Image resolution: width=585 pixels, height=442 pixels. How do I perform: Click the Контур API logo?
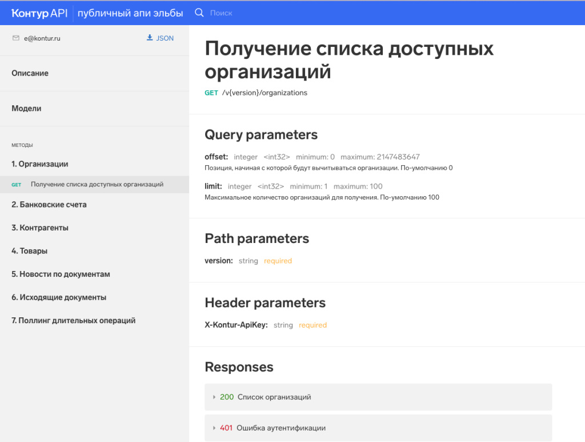39,13
